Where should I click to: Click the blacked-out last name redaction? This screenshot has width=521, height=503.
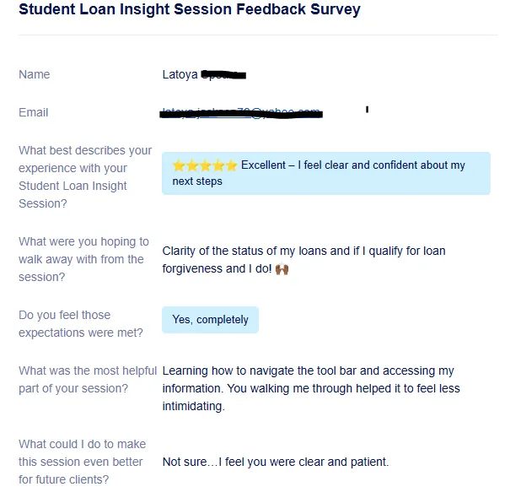[223, 75]
